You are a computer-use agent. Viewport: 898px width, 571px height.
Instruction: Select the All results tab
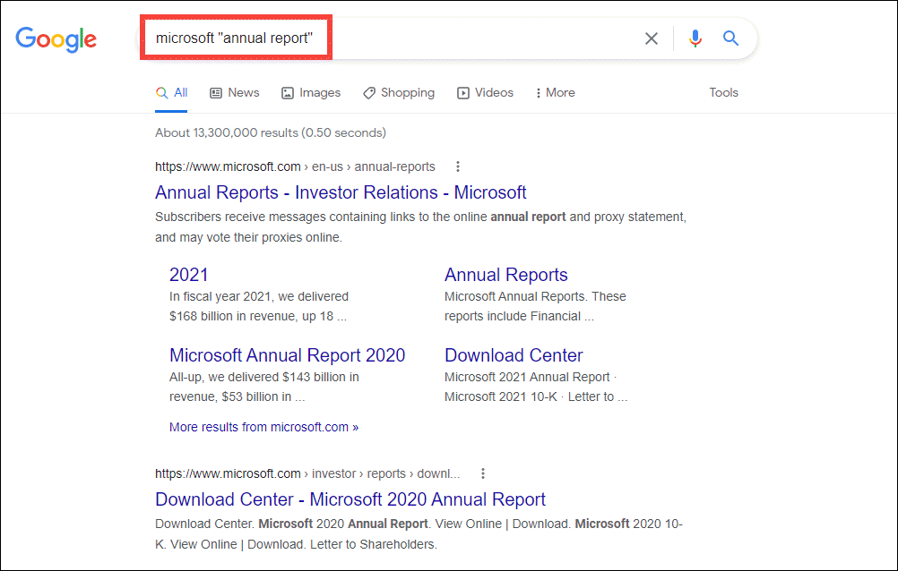172,93
